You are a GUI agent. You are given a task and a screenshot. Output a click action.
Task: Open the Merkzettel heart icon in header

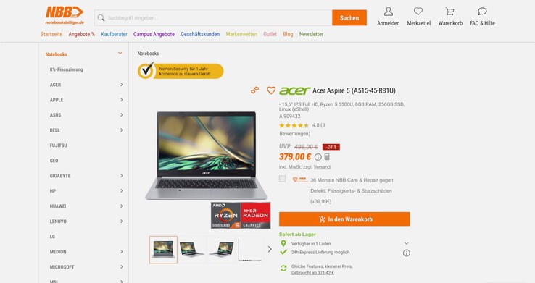tap(418, 12)
